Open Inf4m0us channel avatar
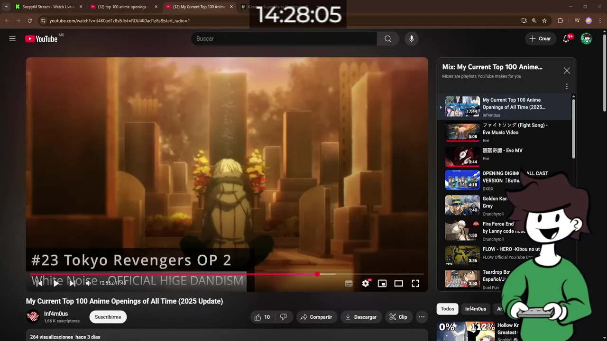 click(x=33, y=316)
